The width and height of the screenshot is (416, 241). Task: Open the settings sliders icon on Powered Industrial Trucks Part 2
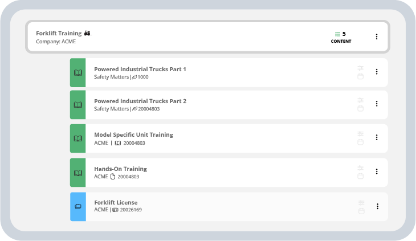(360, 100)
